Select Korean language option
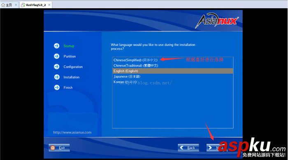 (x=173, y=82)
